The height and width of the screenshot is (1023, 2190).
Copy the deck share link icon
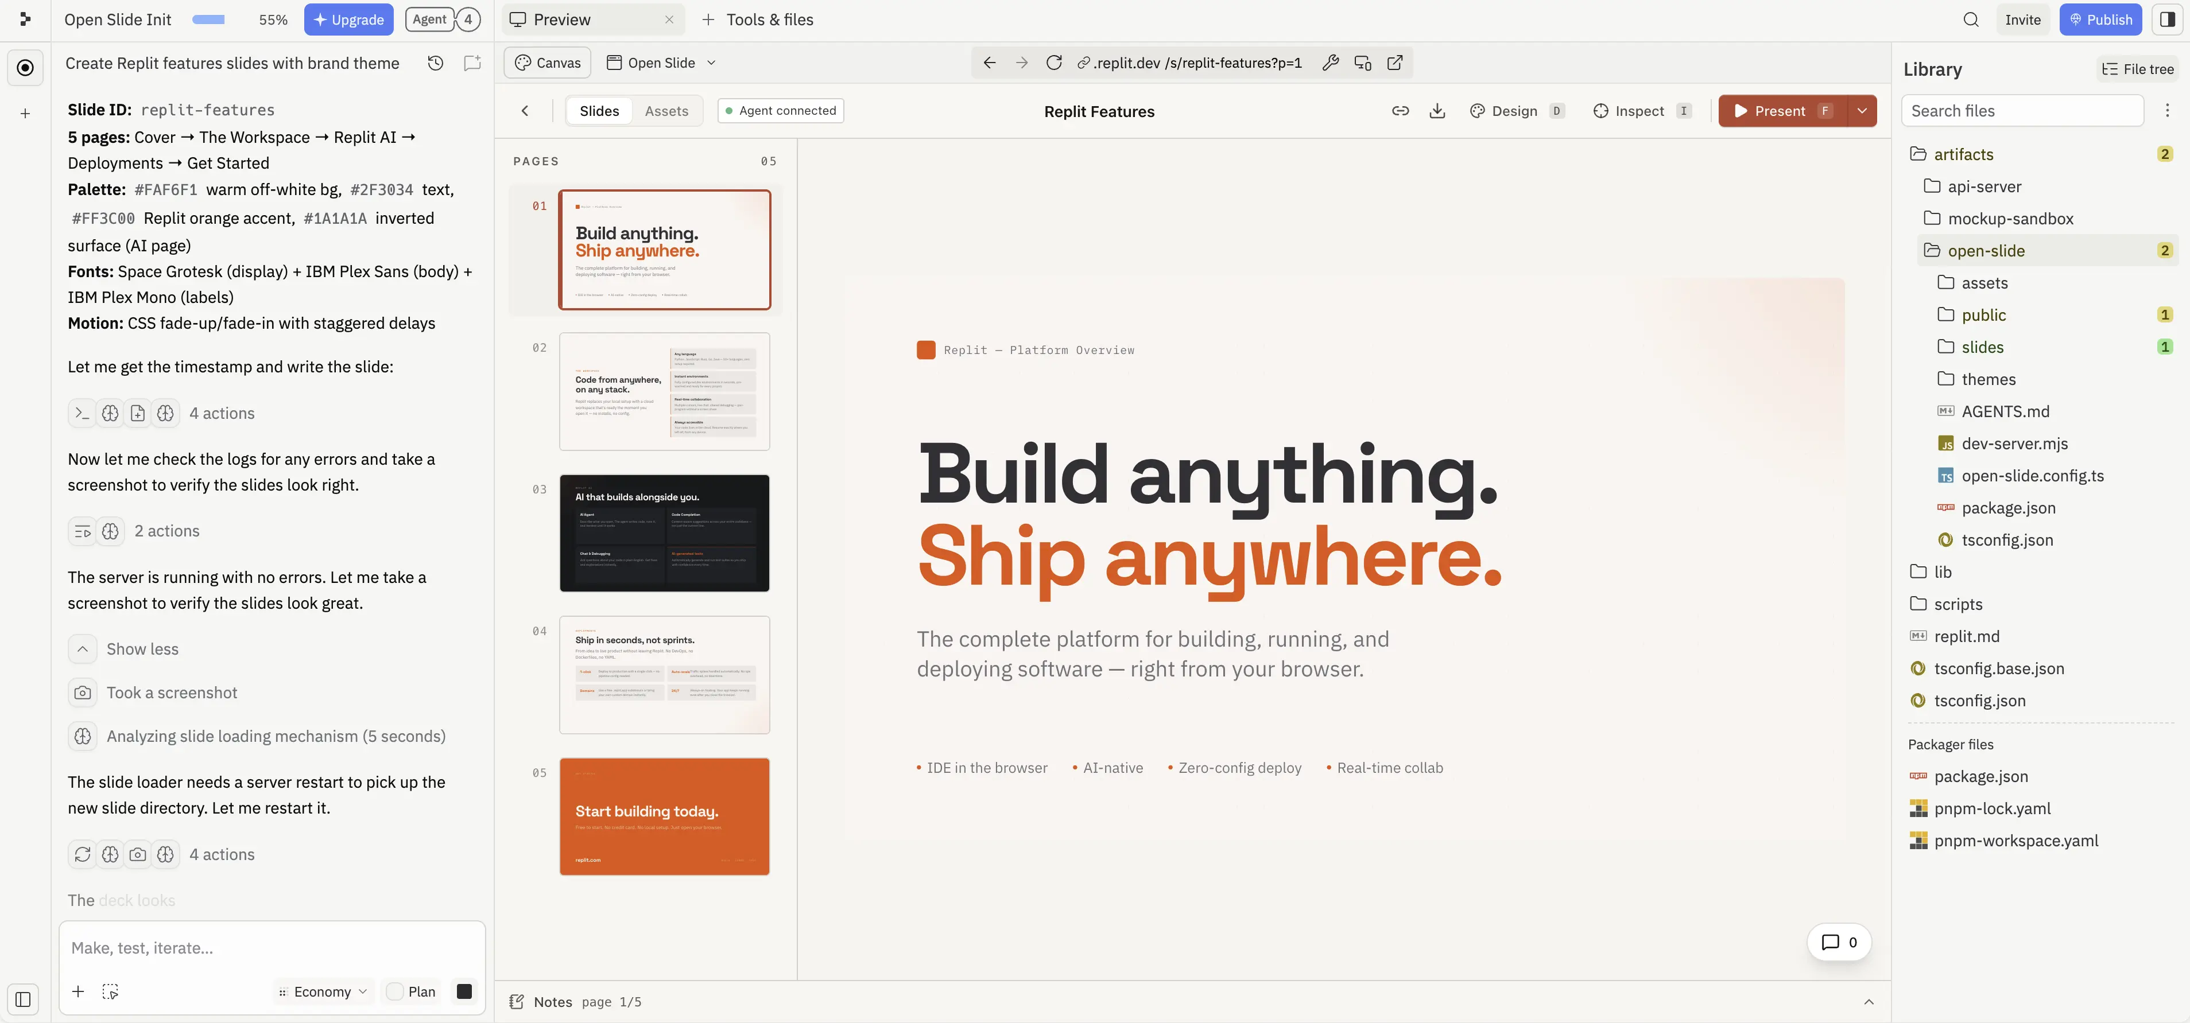[1400, 111]
